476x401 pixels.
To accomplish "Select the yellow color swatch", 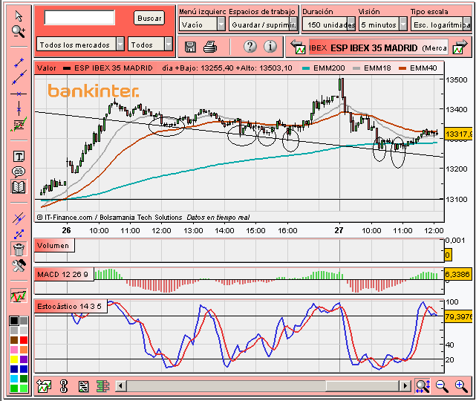I will [x=14, y=359].
